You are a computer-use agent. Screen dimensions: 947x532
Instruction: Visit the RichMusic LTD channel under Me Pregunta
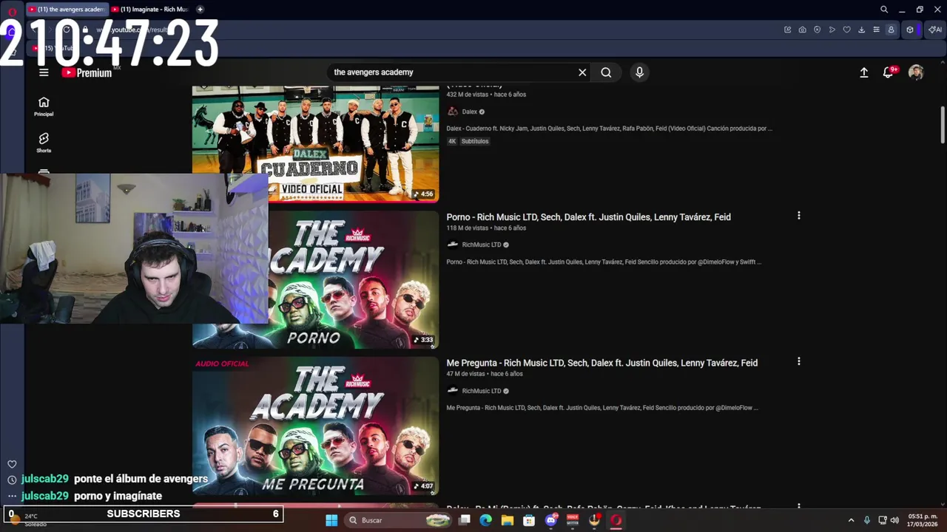pyautogui.click(x=482, y=391)
